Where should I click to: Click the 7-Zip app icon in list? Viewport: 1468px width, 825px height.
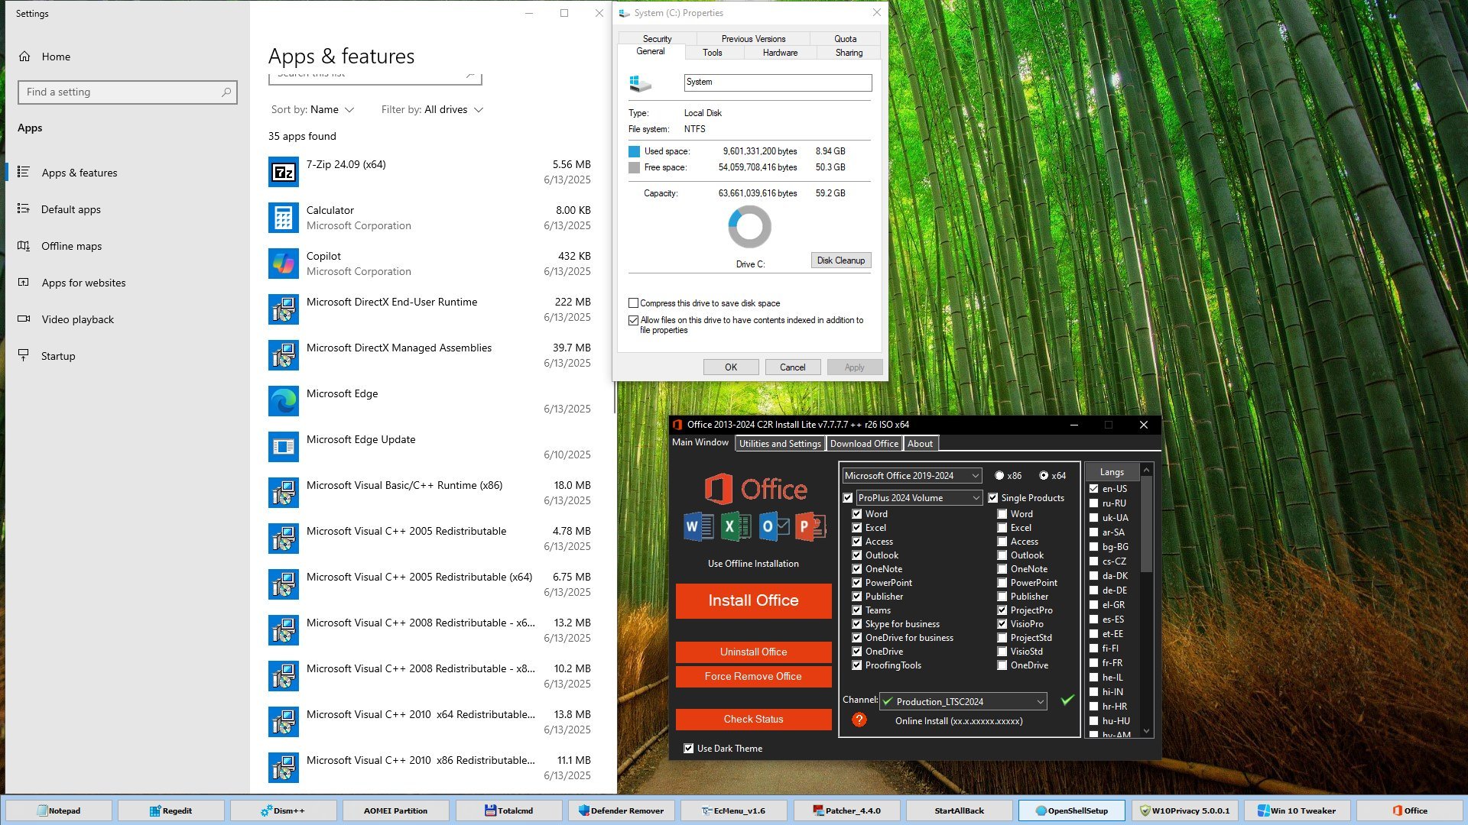click(284, 172)
